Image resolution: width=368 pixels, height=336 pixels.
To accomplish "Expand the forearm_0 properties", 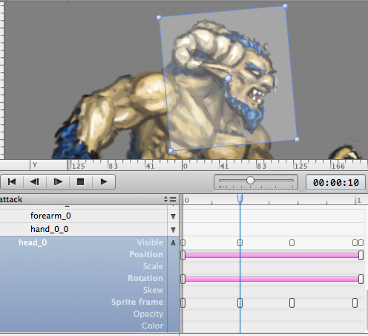I will point(173,216).
